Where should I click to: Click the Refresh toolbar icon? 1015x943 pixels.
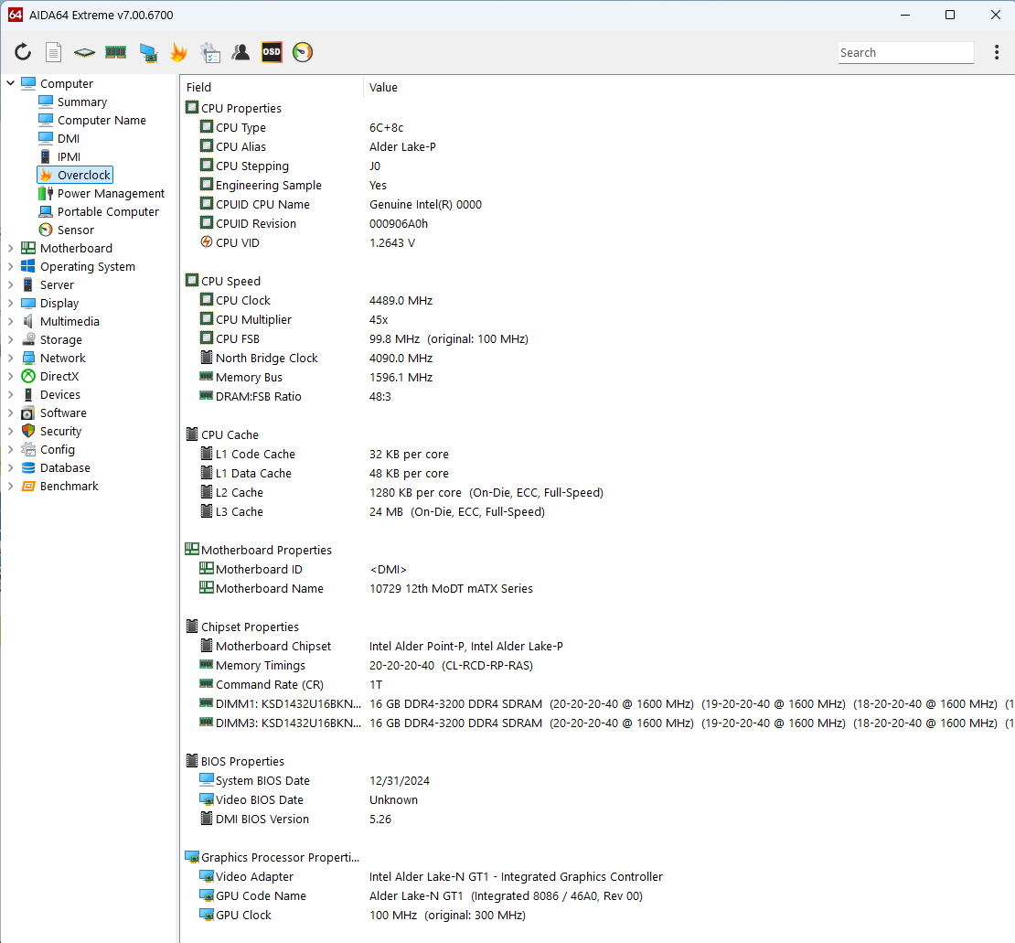click(23, 52)
